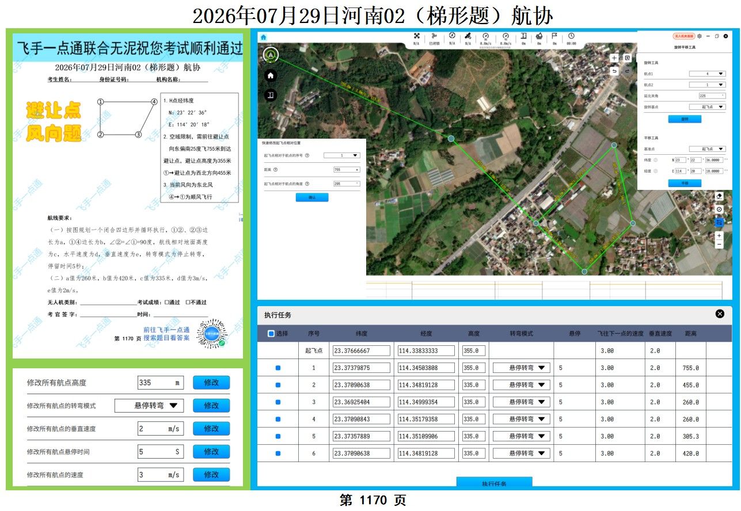Click the 起飞点 latitude input field
Image resolution: width=741 pixels, height=511 pixels.
pyautogui.click(x=361, y=350)
